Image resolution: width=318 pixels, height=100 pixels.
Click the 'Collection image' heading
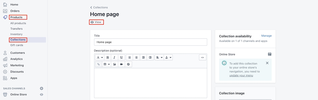[232, 93]
